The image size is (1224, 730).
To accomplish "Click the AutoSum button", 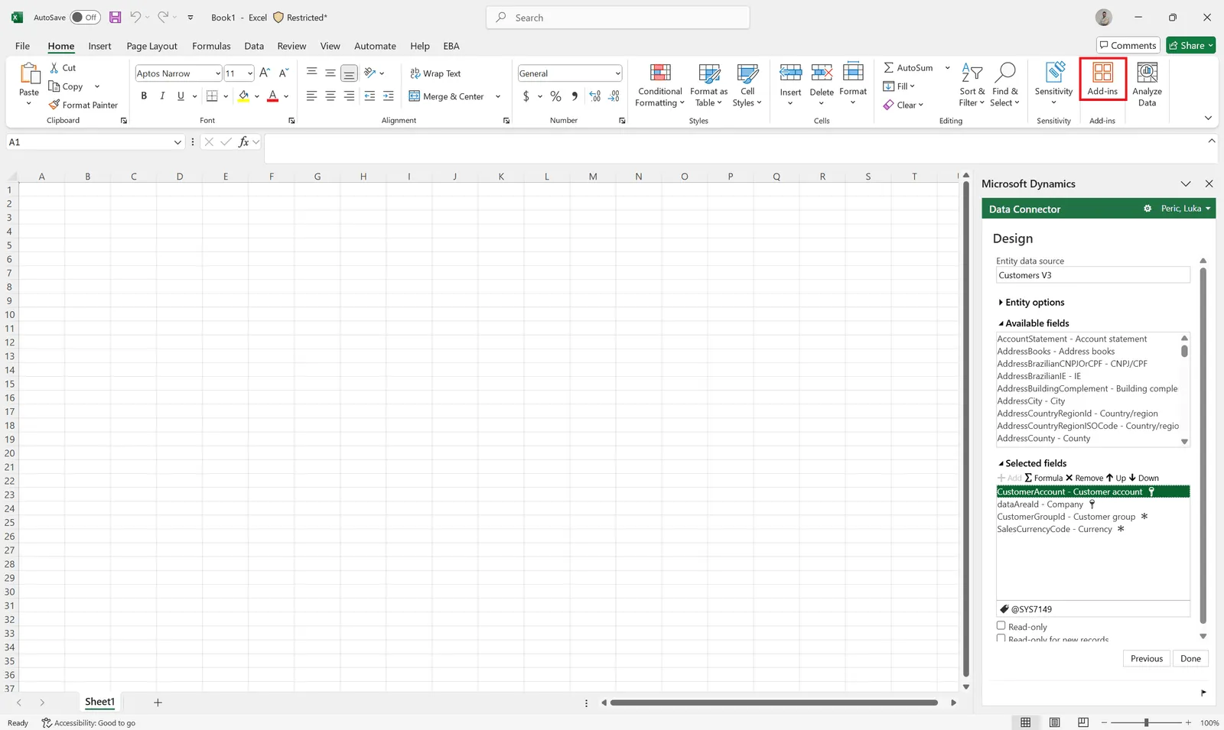I will pyautogui.click(x=909, y=68).
